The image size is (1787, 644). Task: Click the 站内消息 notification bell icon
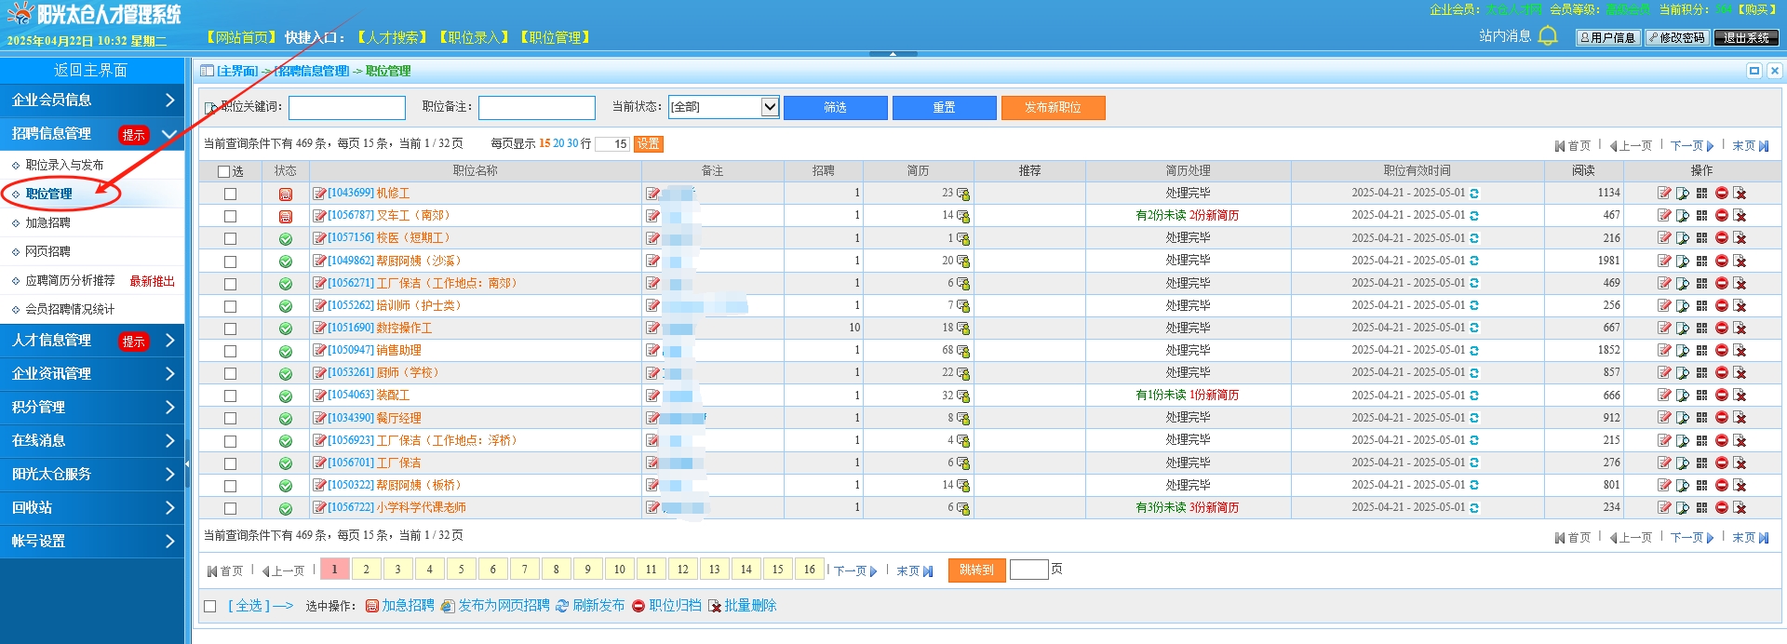pyautogui.click(x=1548, y=36)
